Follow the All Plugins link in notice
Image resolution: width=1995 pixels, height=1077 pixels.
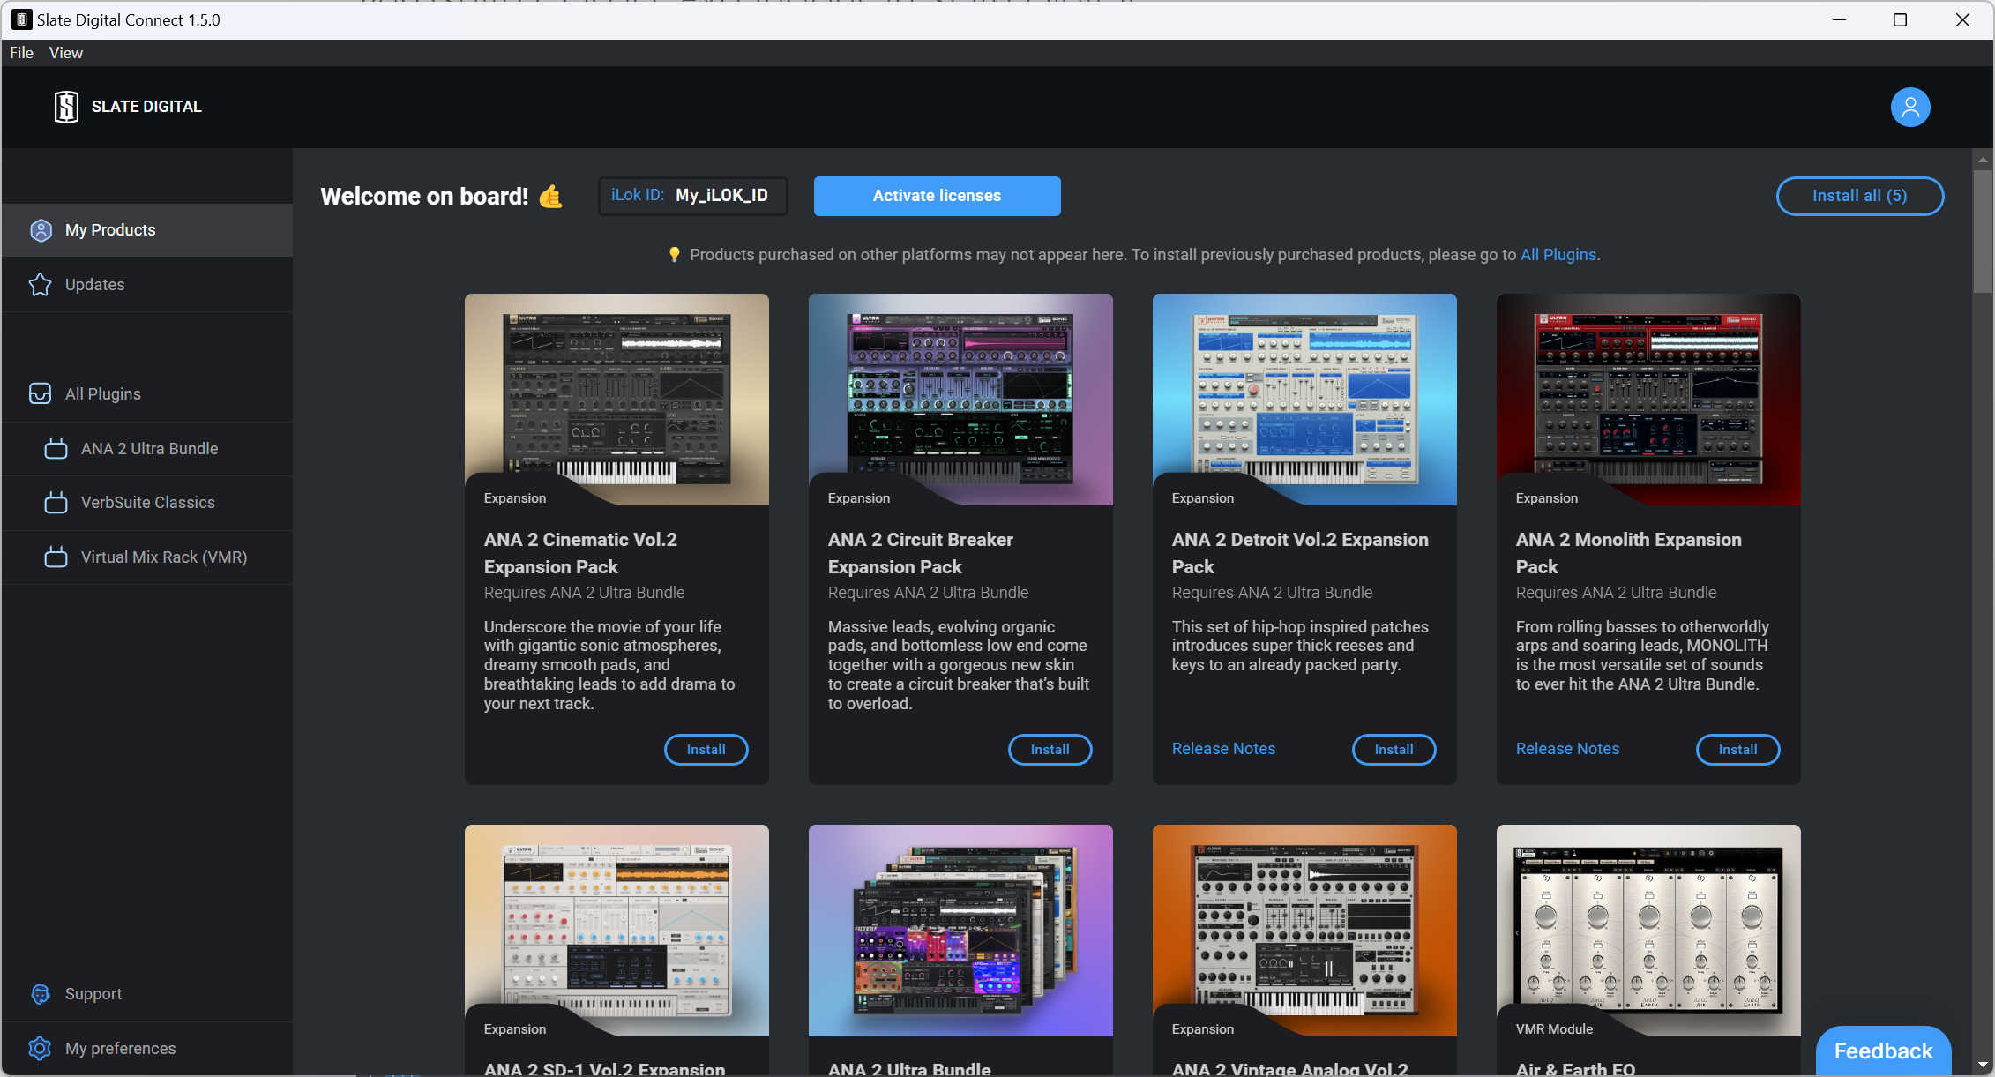click(x=1558, y=255)
